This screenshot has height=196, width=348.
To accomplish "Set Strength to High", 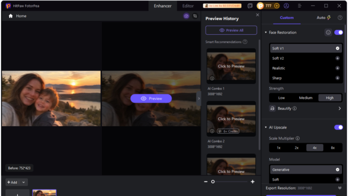I will point(330,98).
